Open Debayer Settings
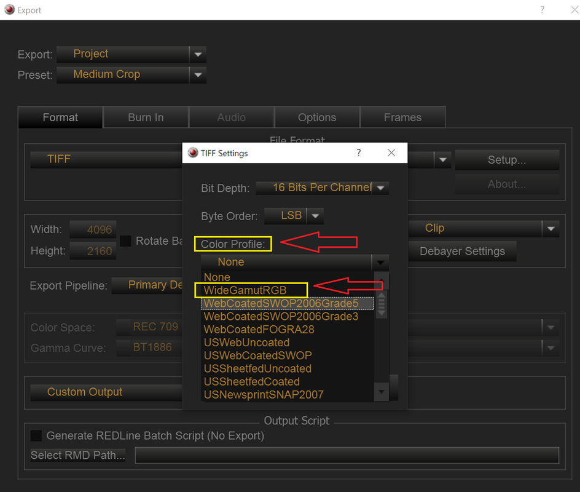This screenshot has width=580, height=492. tap(462, 252)
